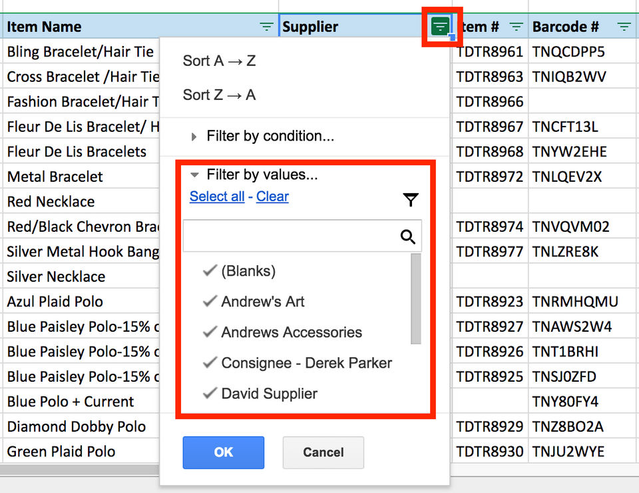
Task: Toggle the David Supplier checkmark
Action: click(x=210, y=393)
